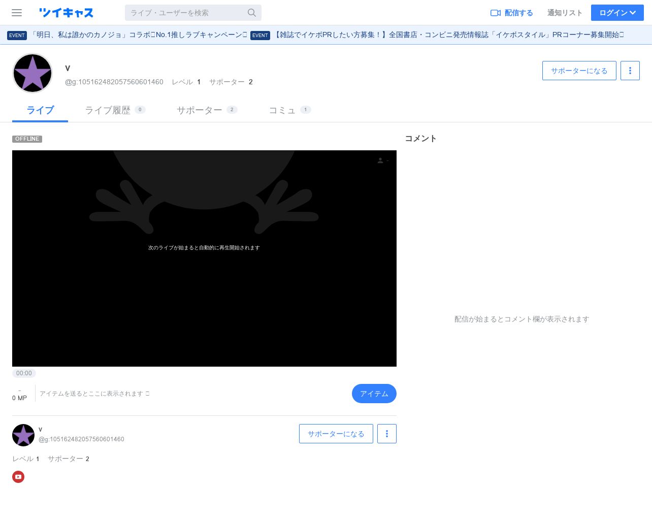Switch to the コミュ tab
The image size is (652, 520).
289,110
